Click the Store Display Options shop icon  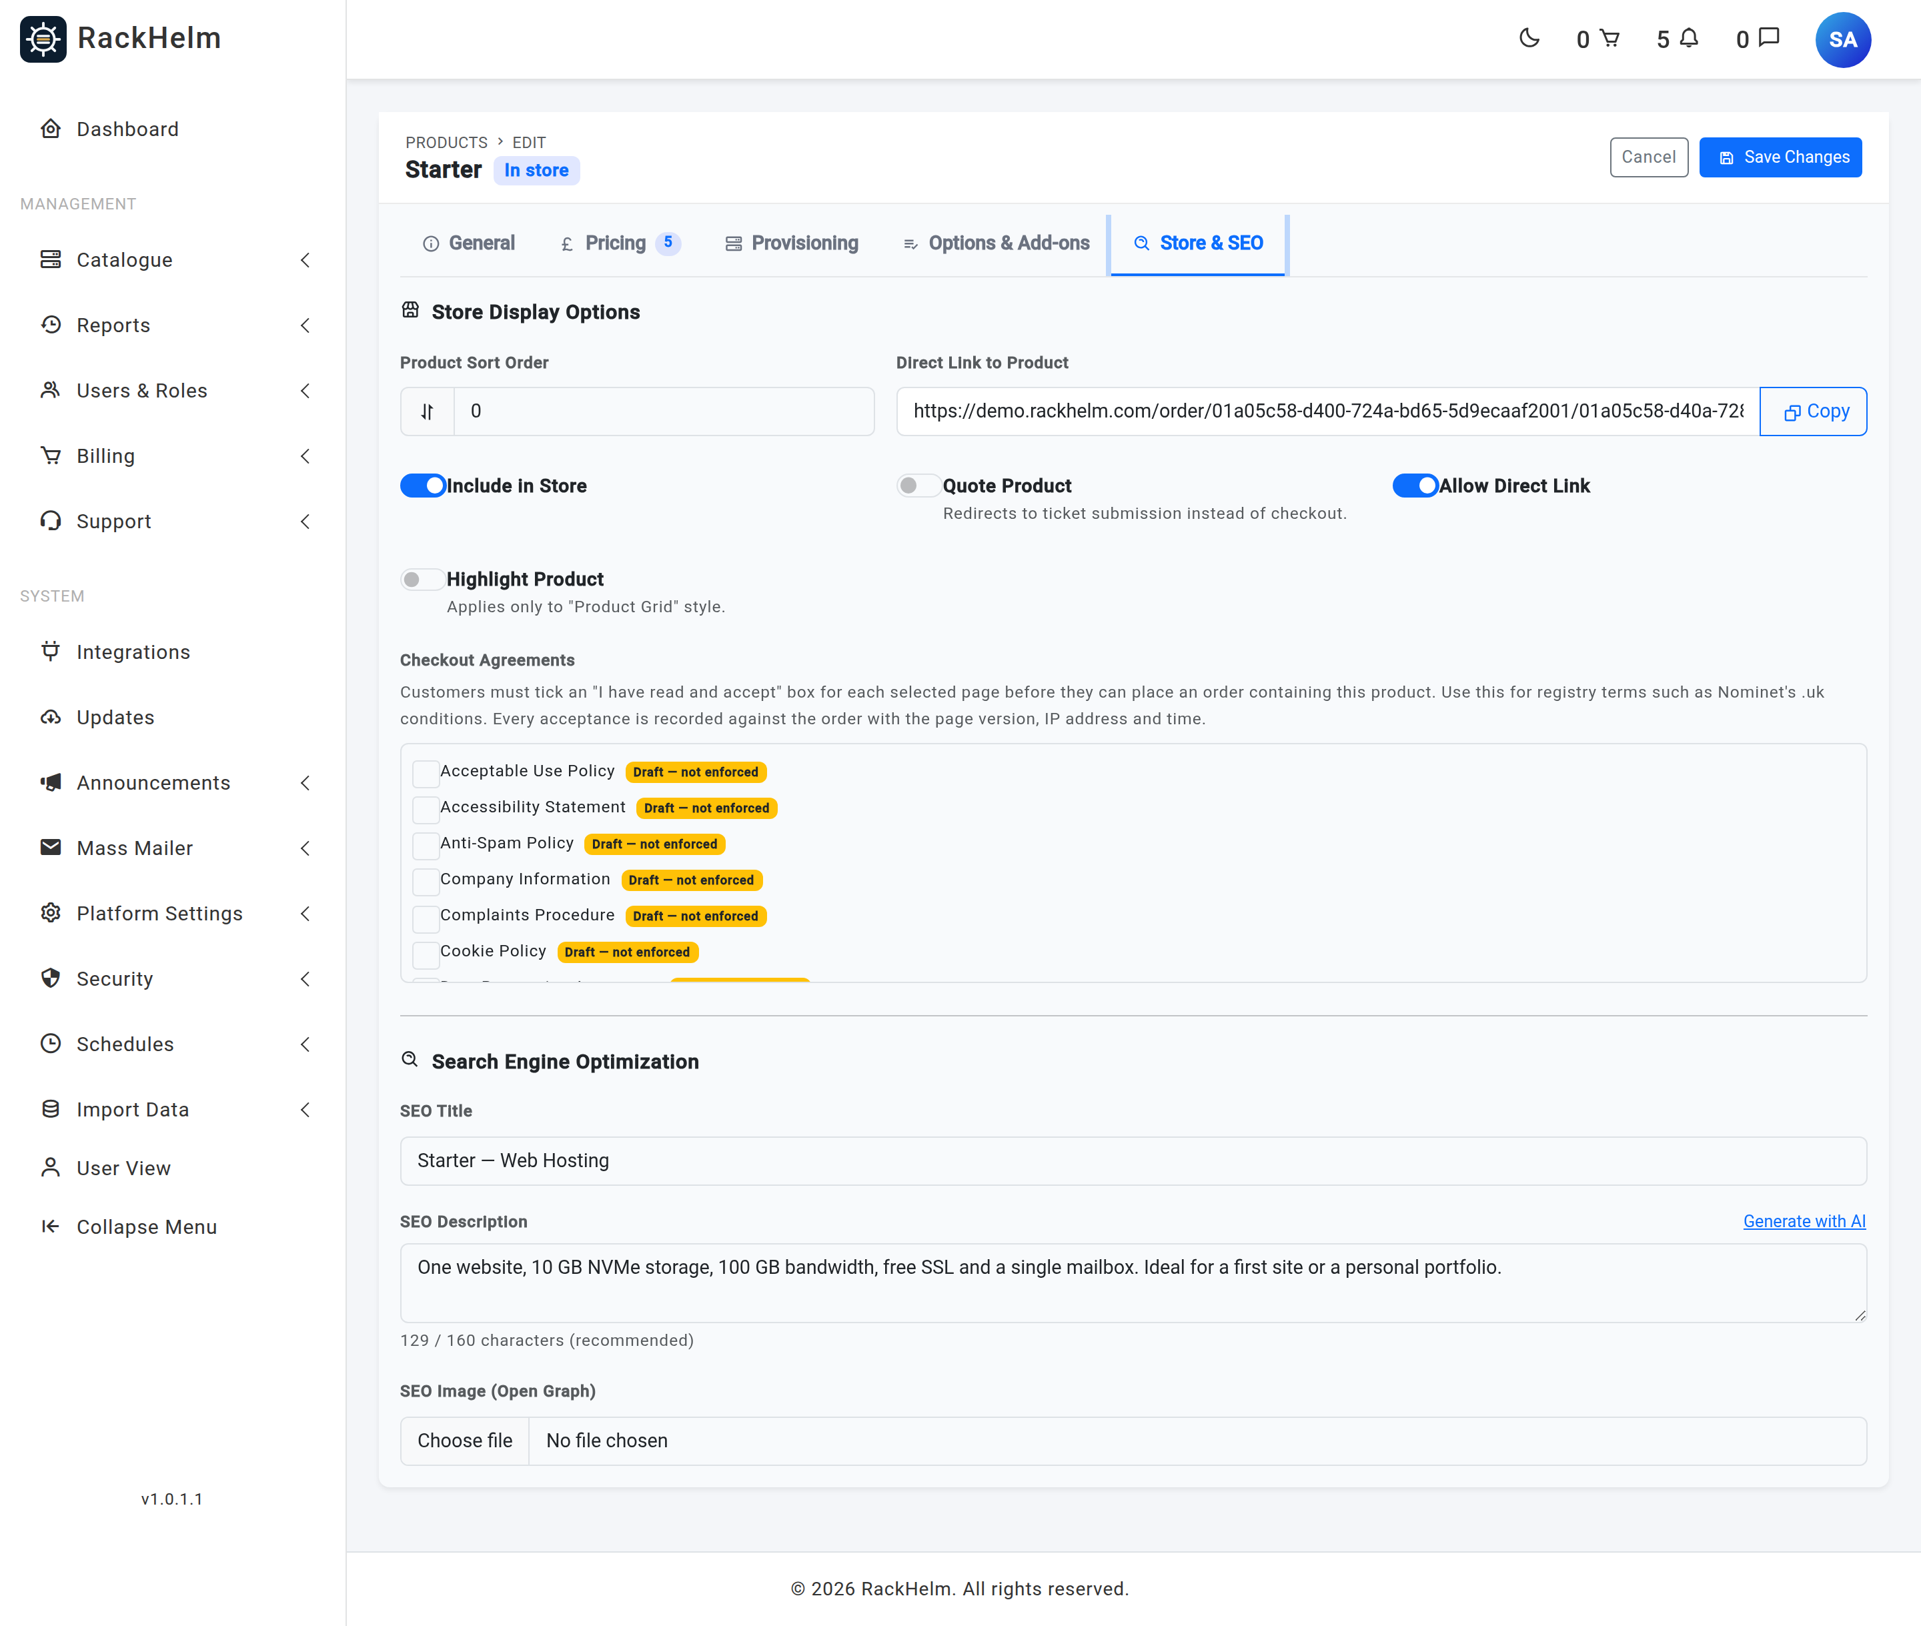(x=410, y=311)
